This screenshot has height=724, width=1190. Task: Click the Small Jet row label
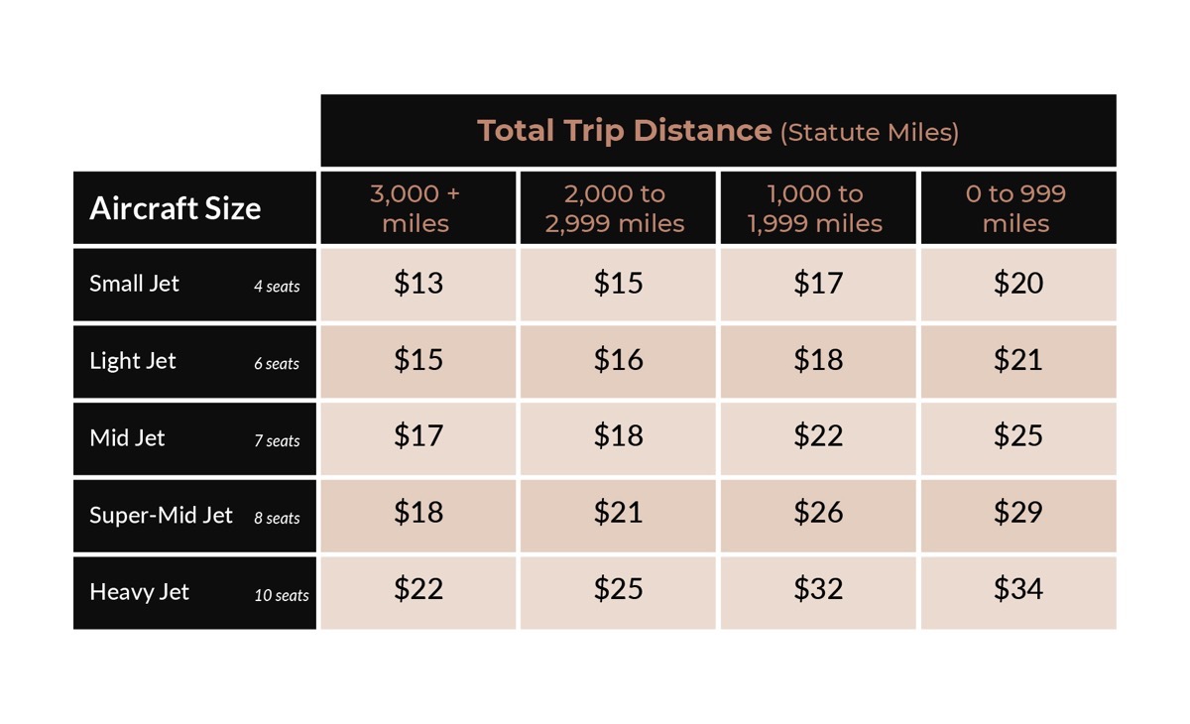pos(135,284)
